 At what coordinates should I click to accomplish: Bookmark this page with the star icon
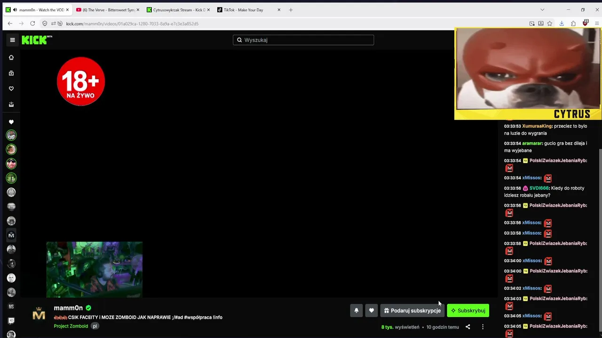tap(549, 23)
